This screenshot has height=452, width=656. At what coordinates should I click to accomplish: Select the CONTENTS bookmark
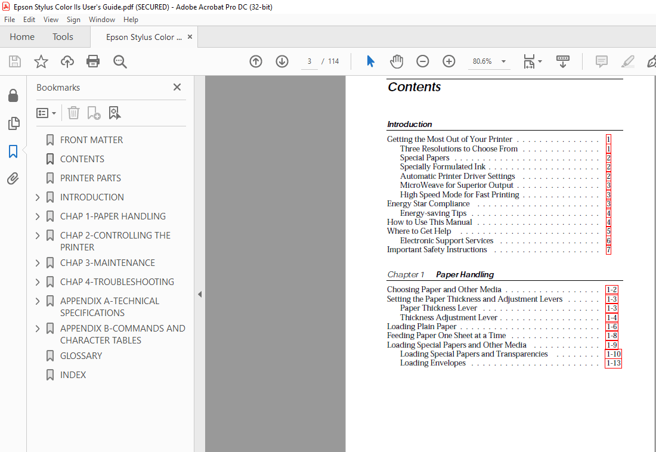click(82, 159)
